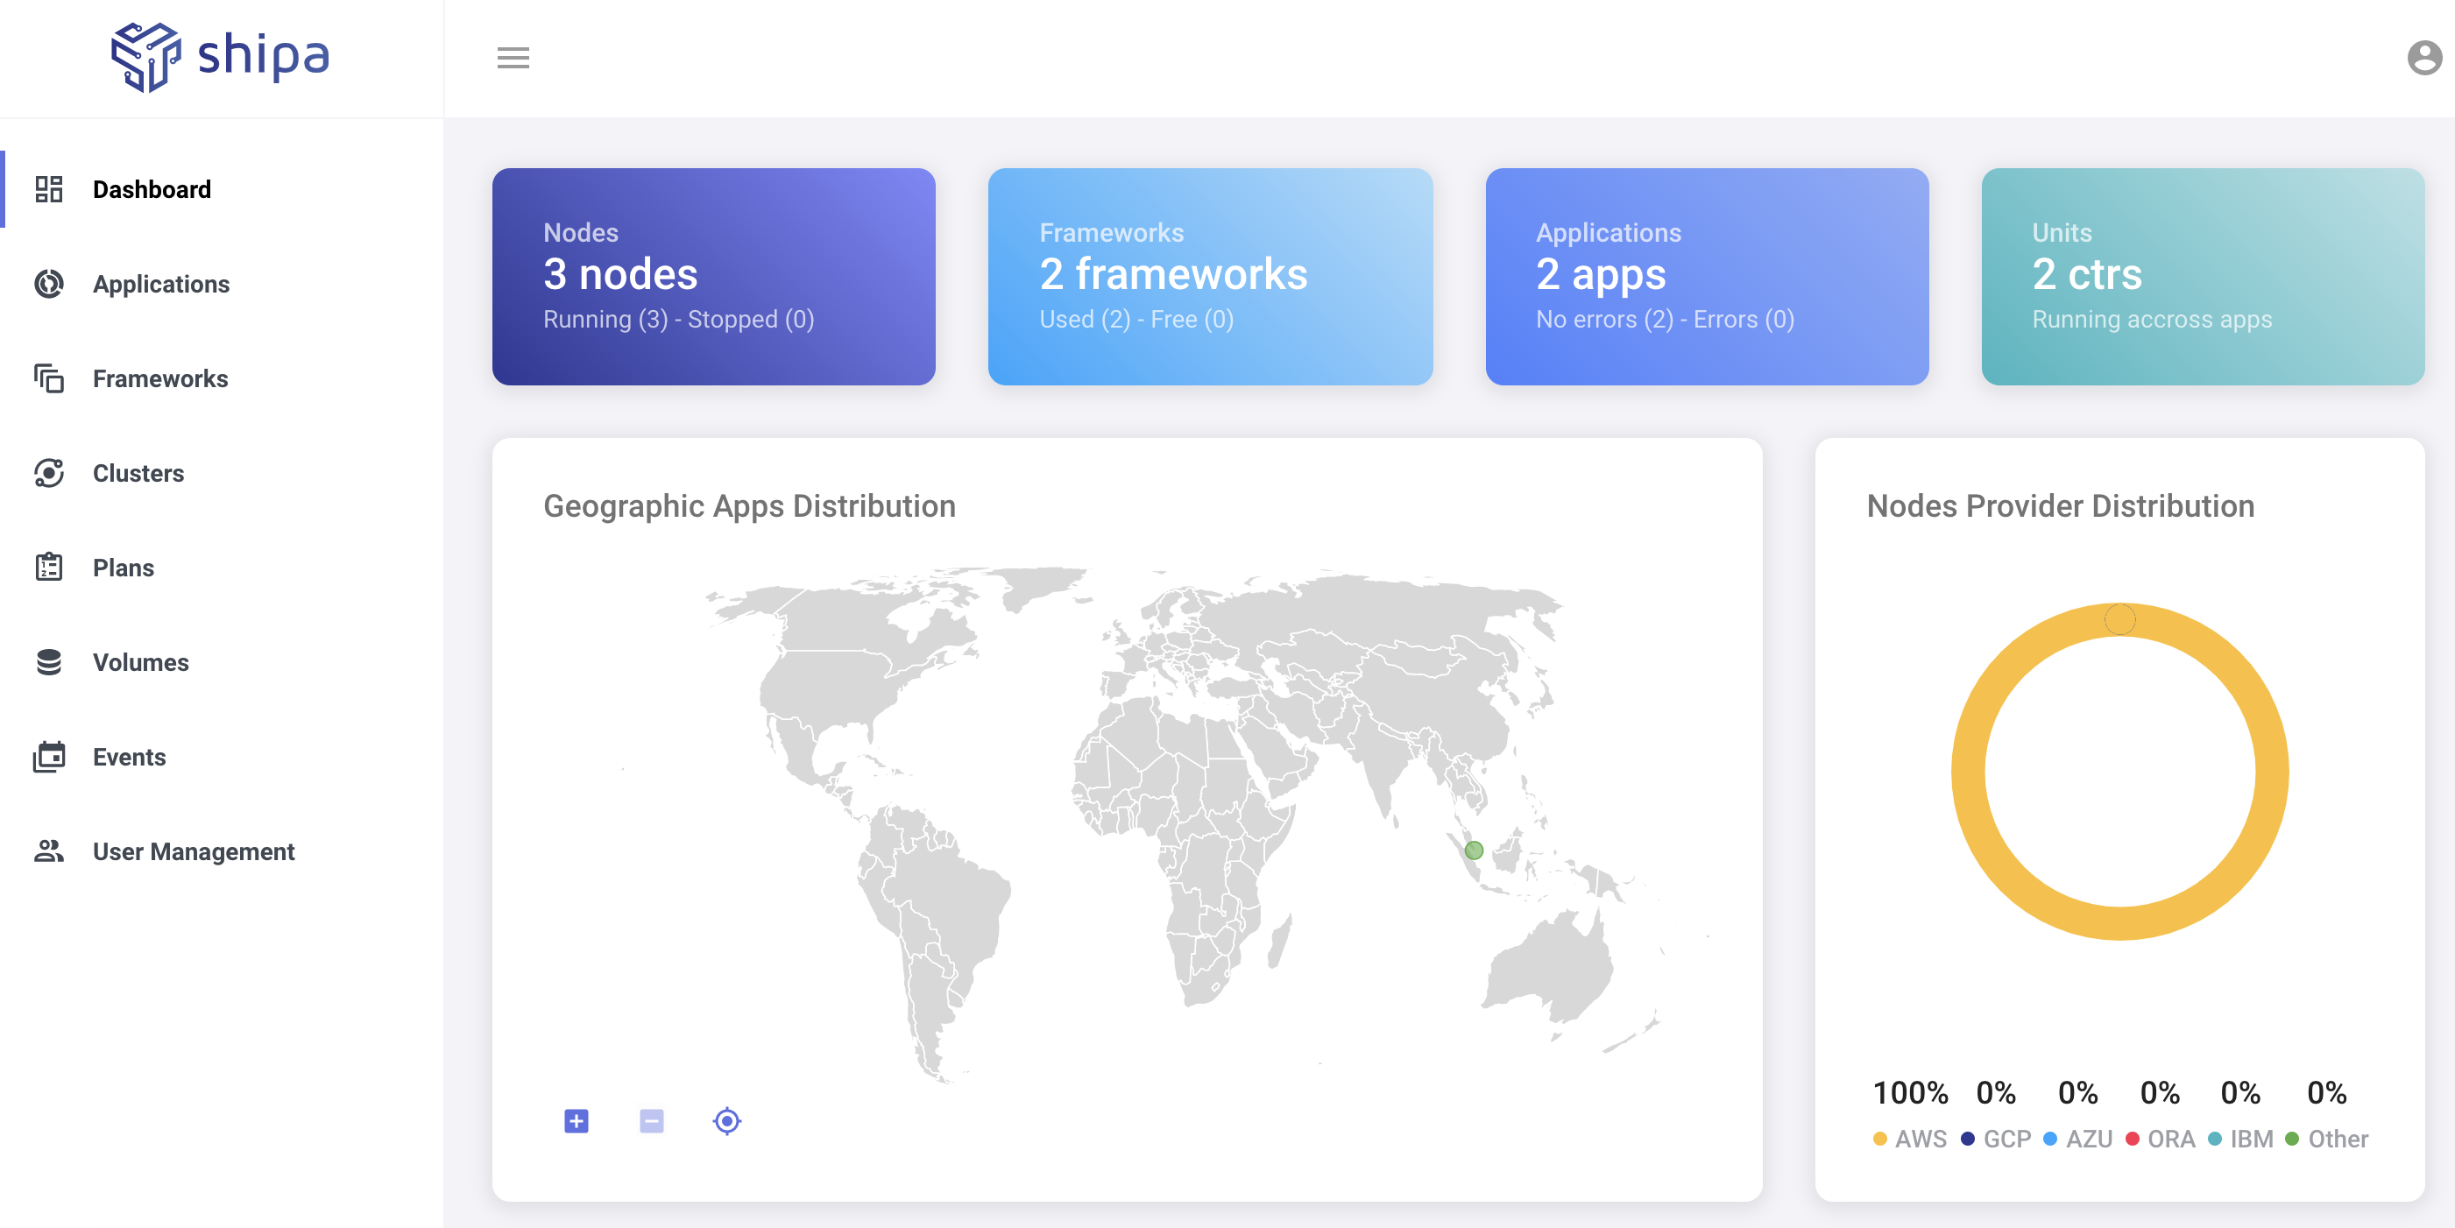Open the Applications menu item

click(x=161, y=284)
